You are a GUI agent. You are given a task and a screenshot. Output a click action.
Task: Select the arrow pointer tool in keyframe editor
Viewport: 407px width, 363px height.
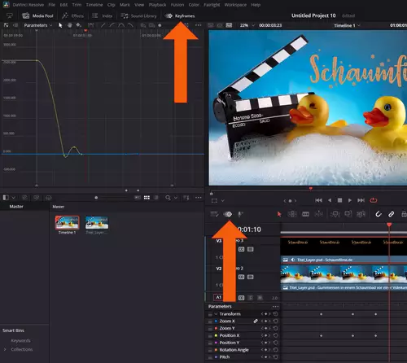tap(60, 25)
